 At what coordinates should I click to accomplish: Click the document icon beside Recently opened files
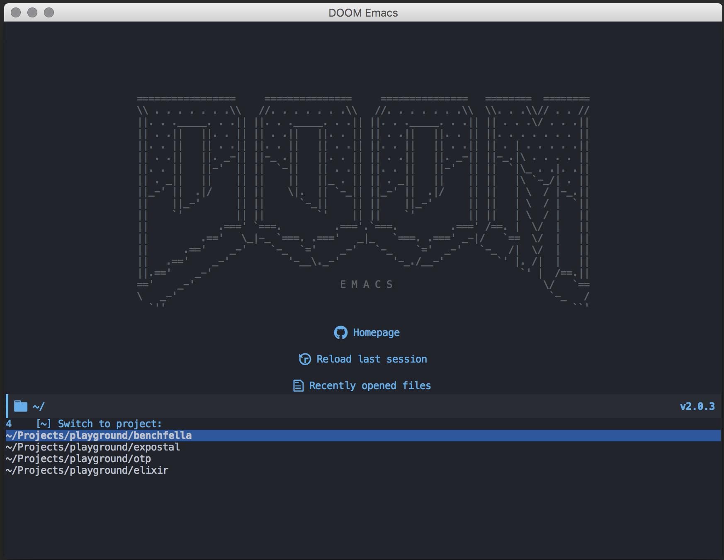pos(298,385)
